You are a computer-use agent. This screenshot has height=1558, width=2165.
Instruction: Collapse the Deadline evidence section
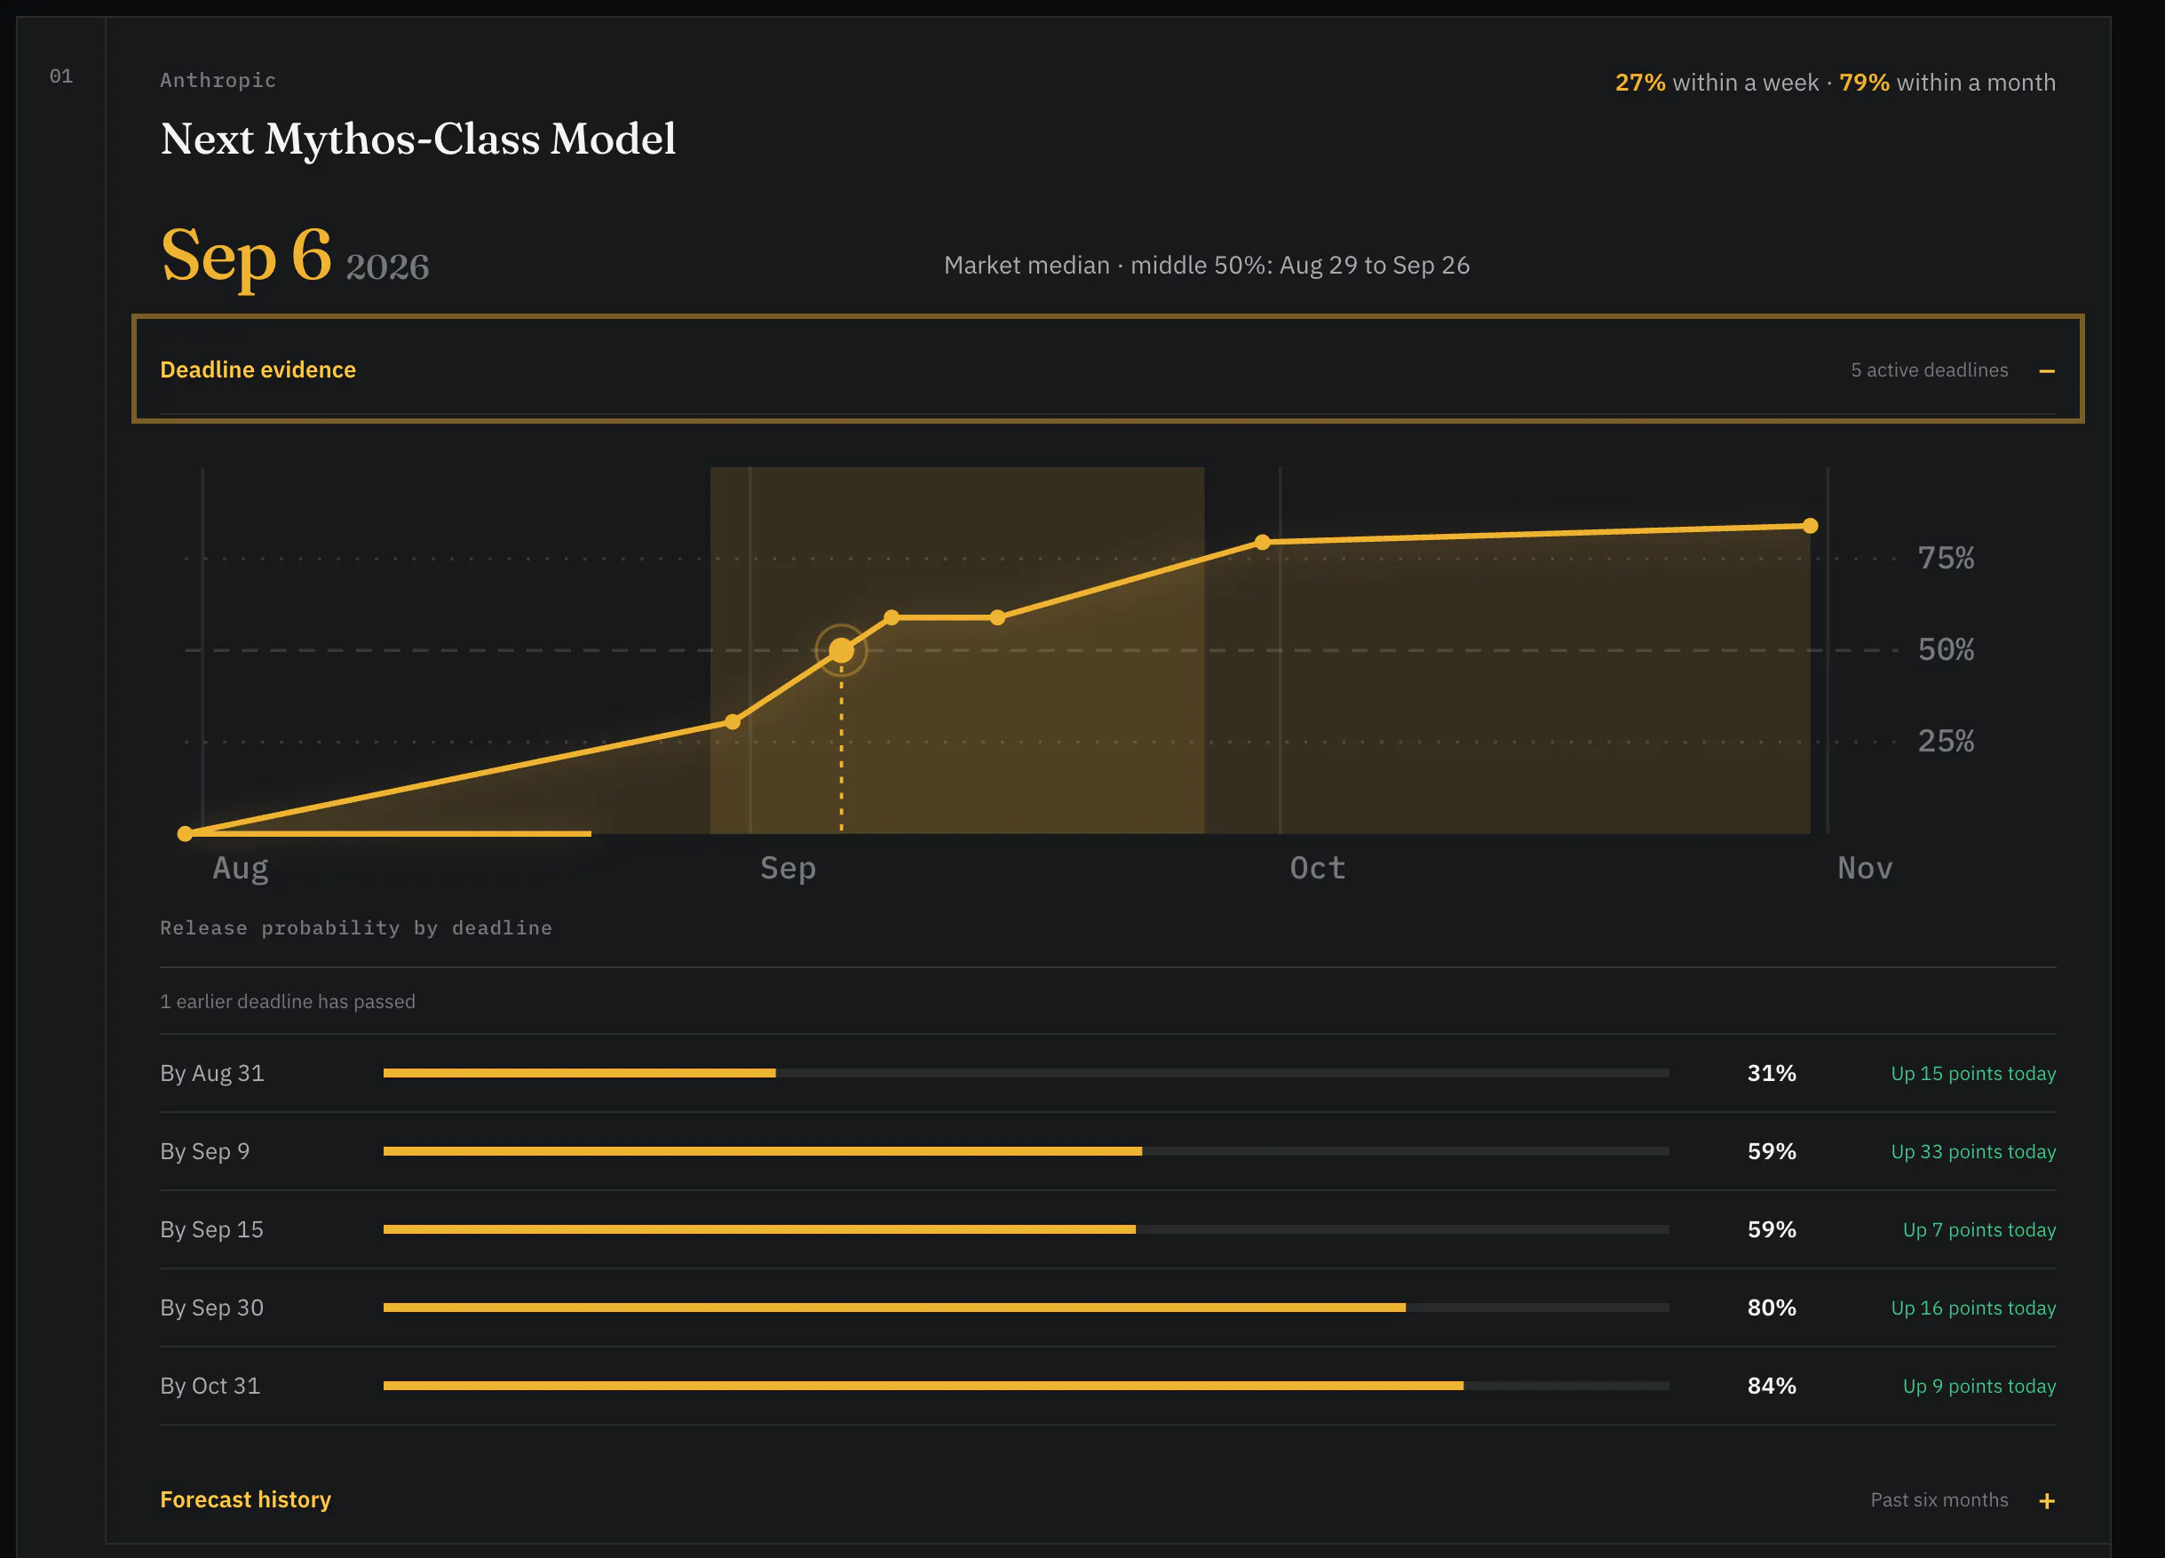(1107, 370)
